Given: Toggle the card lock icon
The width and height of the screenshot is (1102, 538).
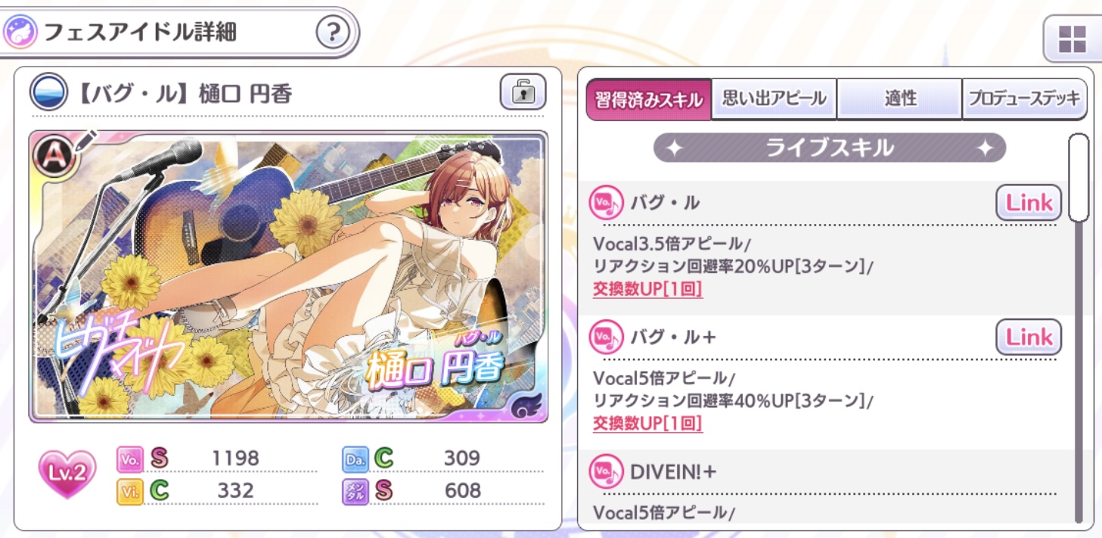Looking at the screenshot, I should click(x=523, y=92).
